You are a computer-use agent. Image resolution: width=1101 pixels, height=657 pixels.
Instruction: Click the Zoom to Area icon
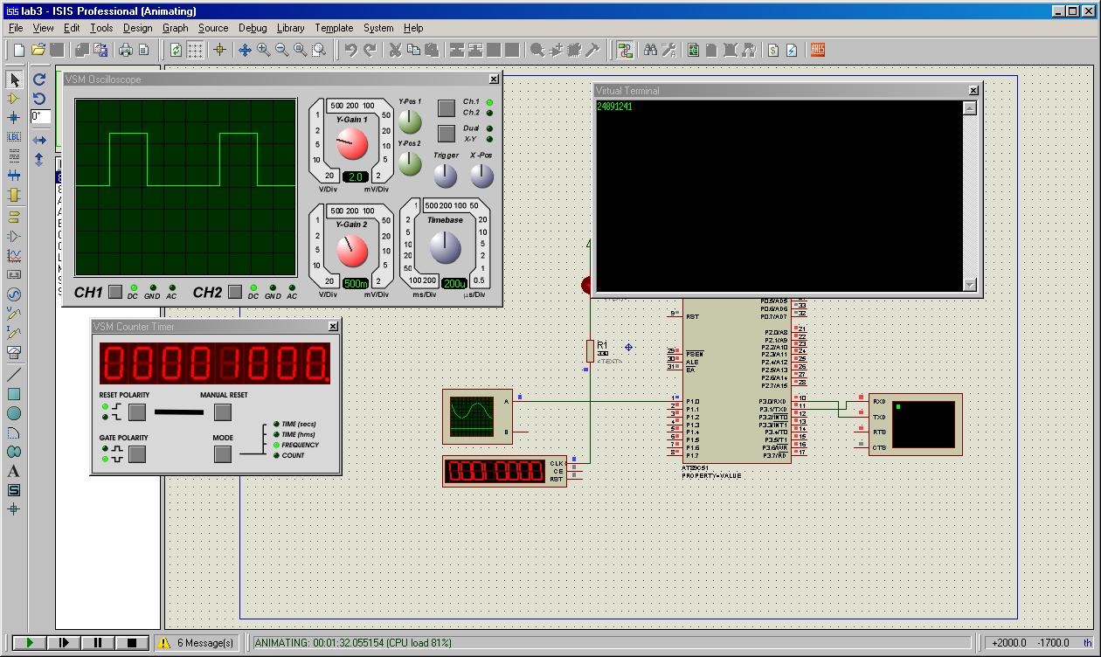point(319,50)
